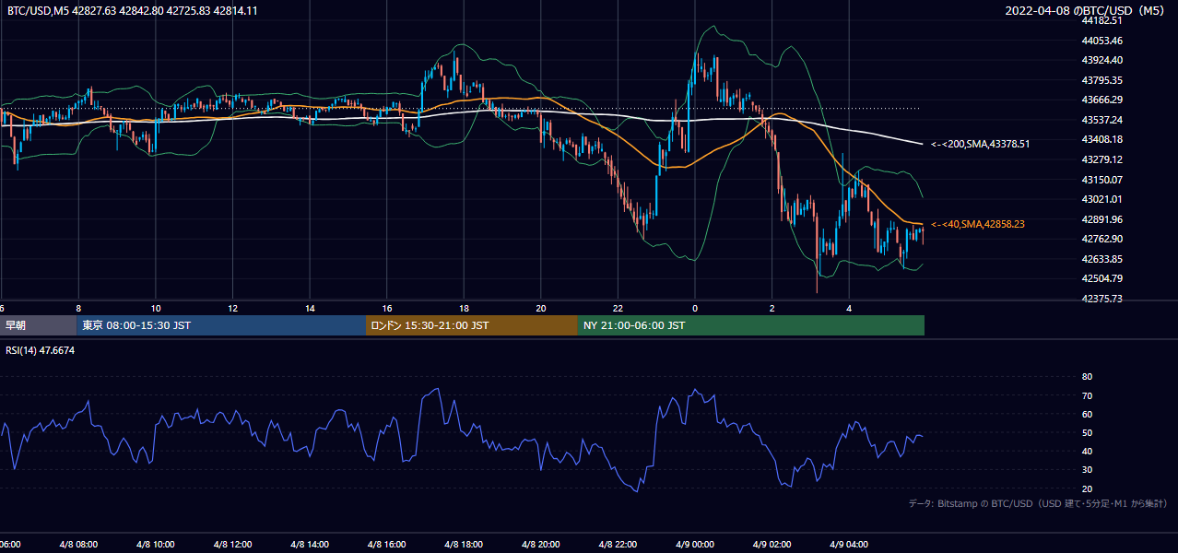Click the 4/8 12:00 date axis label
Screen dimensions: 1178x553
[232, 545]
